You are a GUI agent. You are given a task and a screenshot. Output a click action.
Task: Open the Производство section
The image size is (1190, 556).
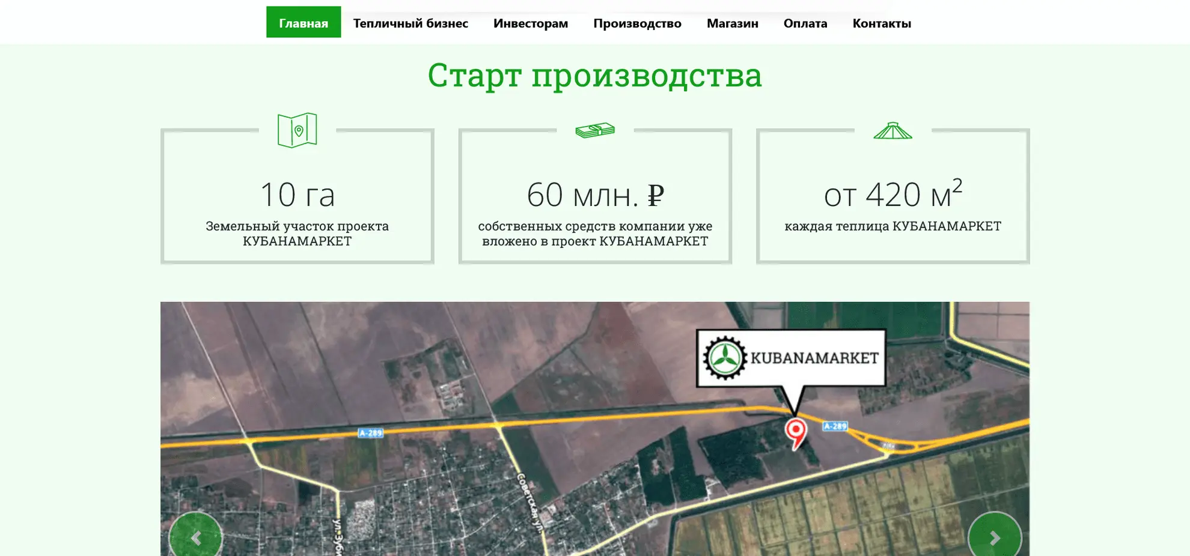[637, 23]
